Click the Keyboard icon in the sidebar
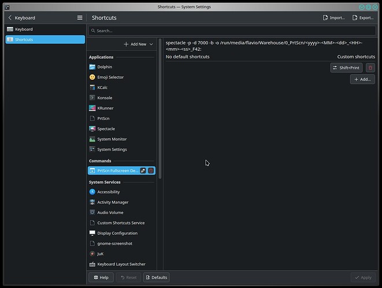Viewport: 382px width, 288px height. (x=10, y=29)
